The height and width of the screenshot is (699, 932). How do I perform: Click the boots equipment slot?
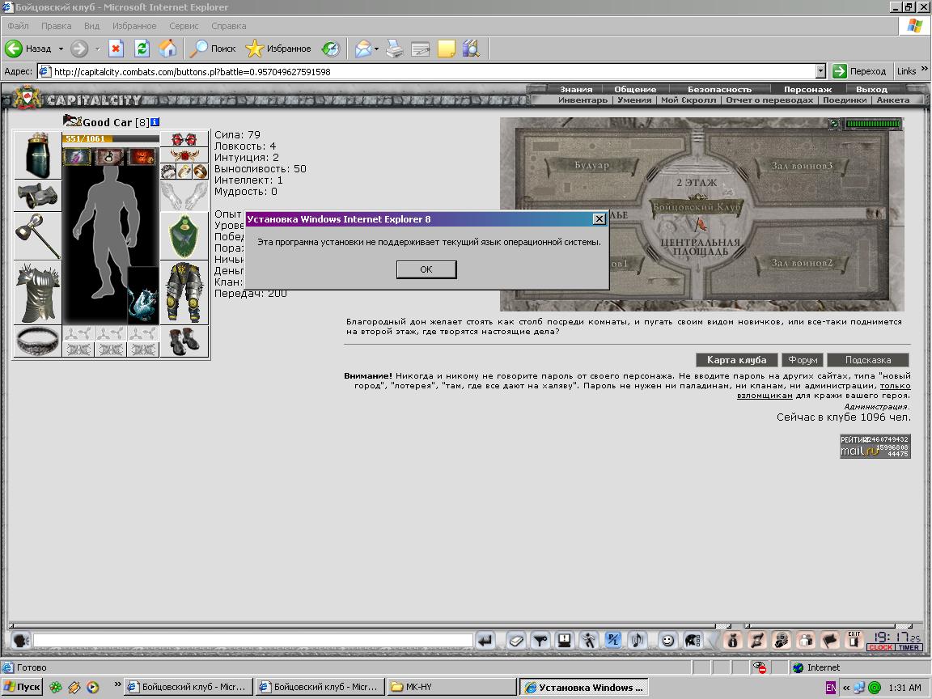(184, 341)
